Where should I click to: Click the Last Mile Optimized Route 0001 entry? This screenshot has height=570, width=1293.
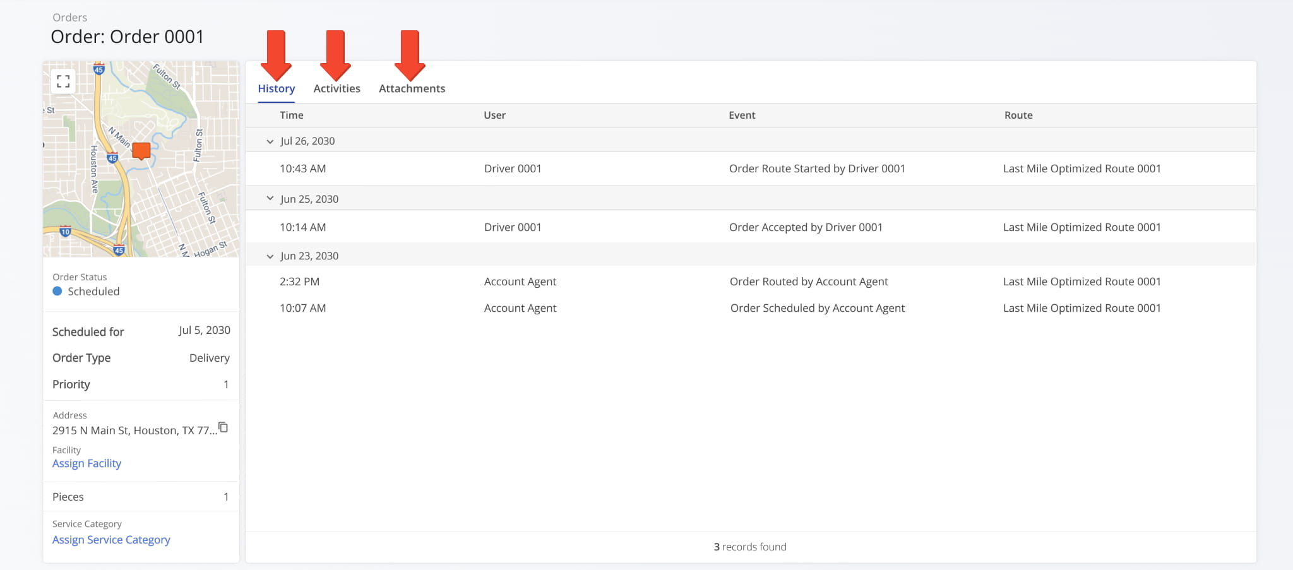click(1081, 168)
